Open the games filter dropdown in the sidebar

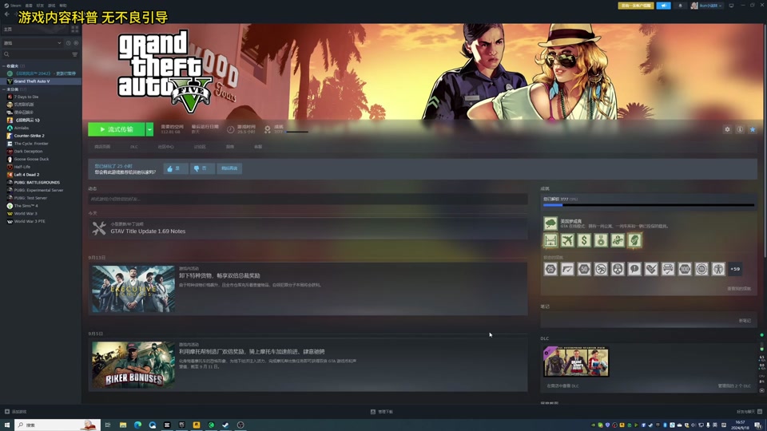point(33,43)
